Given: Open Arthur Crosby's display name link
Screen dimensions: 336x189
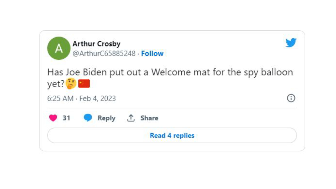Looking at the screenshot, I should click(96, 44).
